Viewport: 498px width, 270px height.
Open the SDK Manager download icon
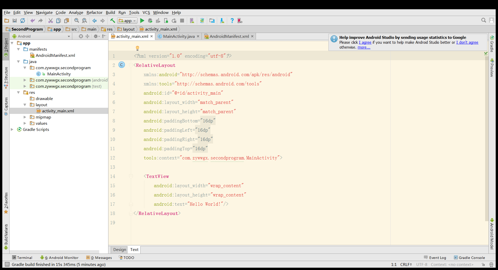222,21
